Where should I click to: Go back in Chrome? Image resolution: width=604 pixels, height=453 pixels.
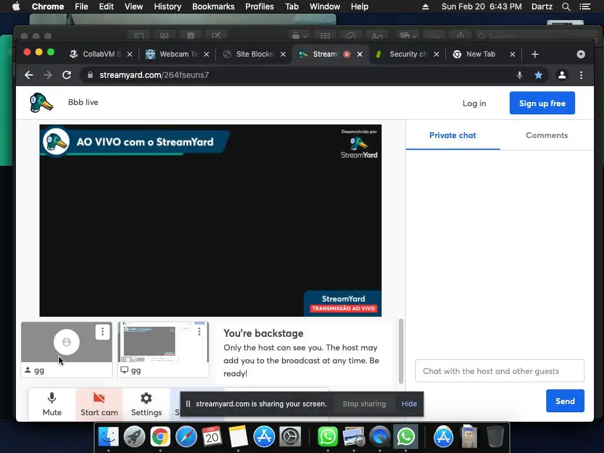[29, 75]
